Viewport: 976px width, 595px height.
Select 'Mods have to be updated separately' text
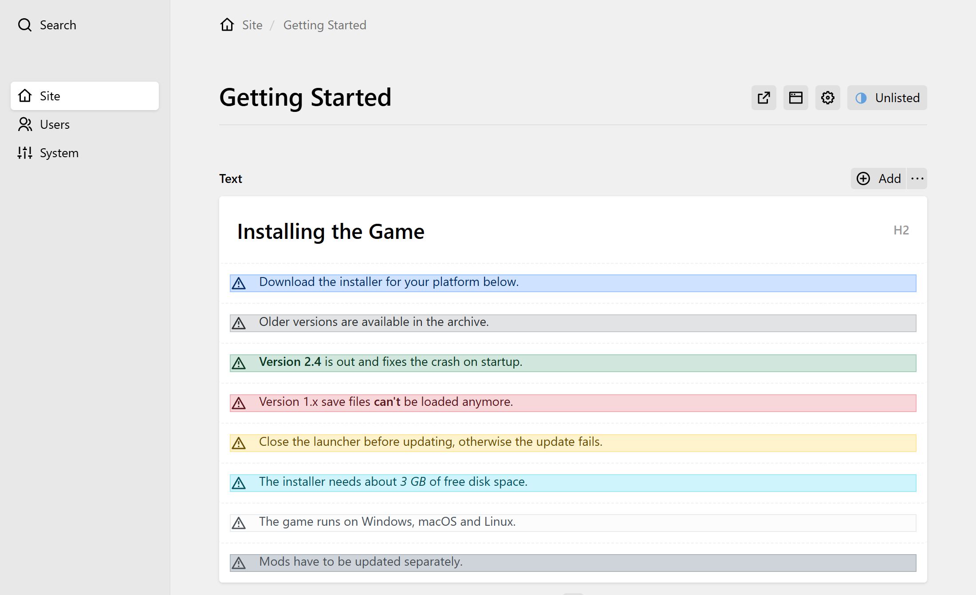pos(361,562)
